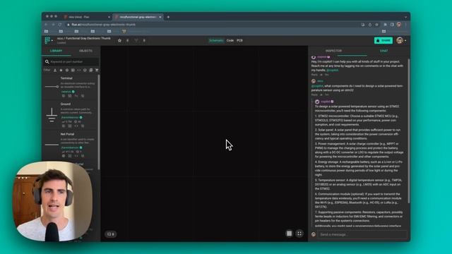Open the Net Portal part title
This screenshot has height=254, width=452.
[x=68, y=134]
